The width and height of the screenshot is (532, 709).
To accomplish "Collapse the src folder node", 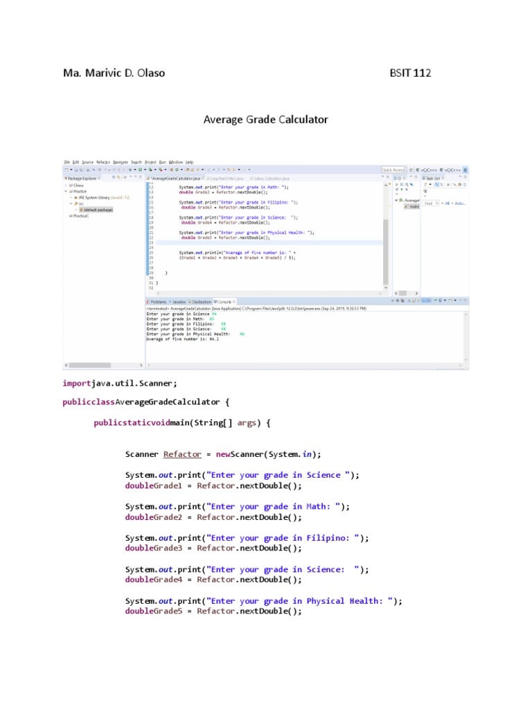I will (71, 204).
